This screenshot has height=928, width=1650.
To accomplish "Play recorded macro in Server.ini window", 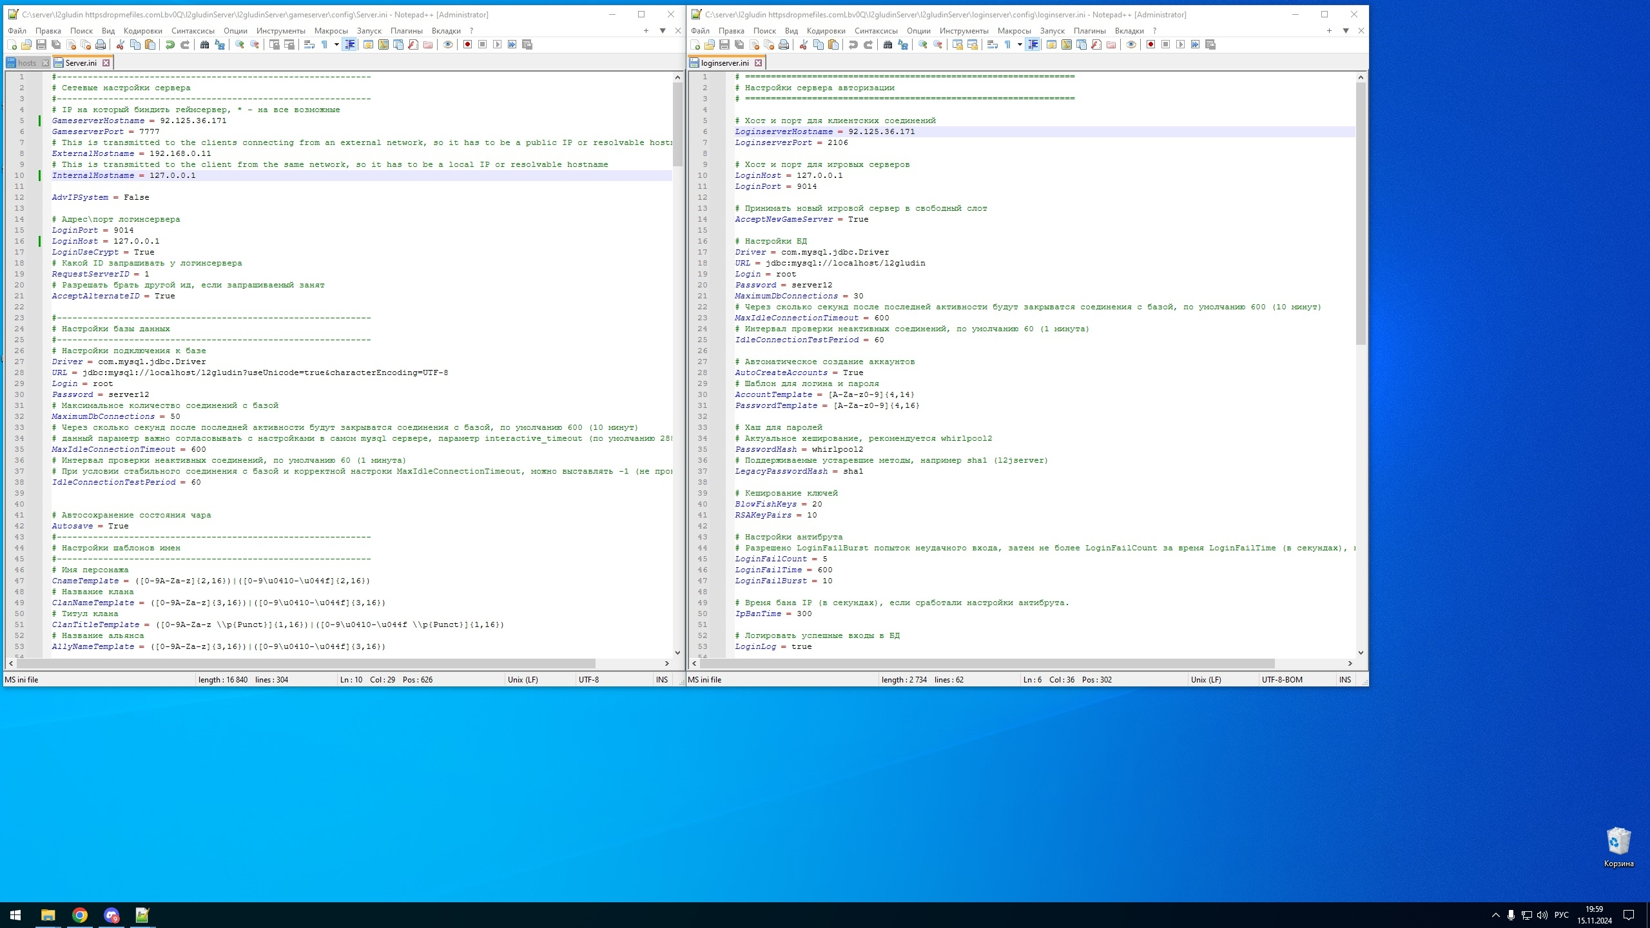I will 498,44.
